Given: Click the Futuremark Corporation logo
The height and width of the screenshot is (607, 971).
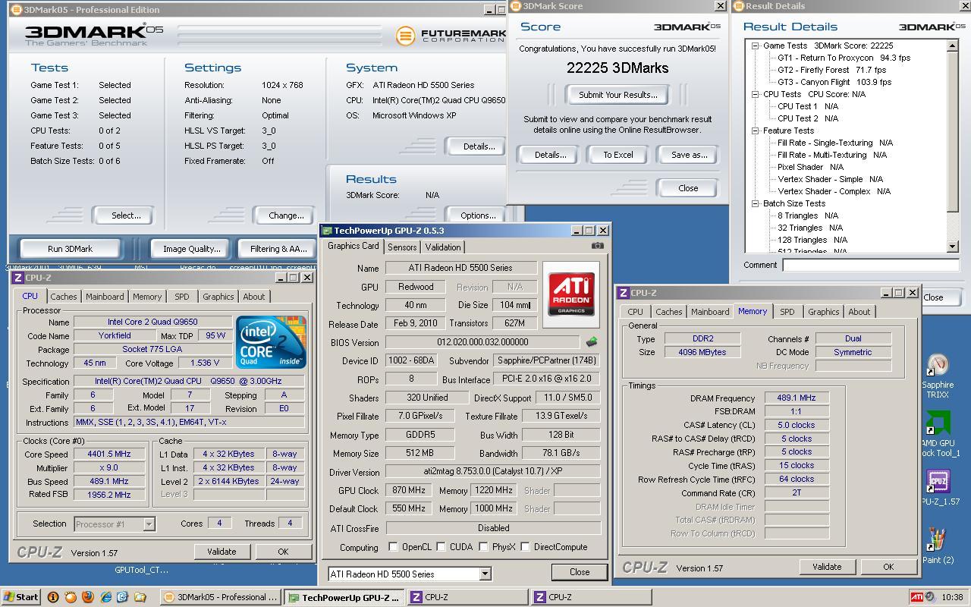Looking at the screenshot, I should pos(451,36).
